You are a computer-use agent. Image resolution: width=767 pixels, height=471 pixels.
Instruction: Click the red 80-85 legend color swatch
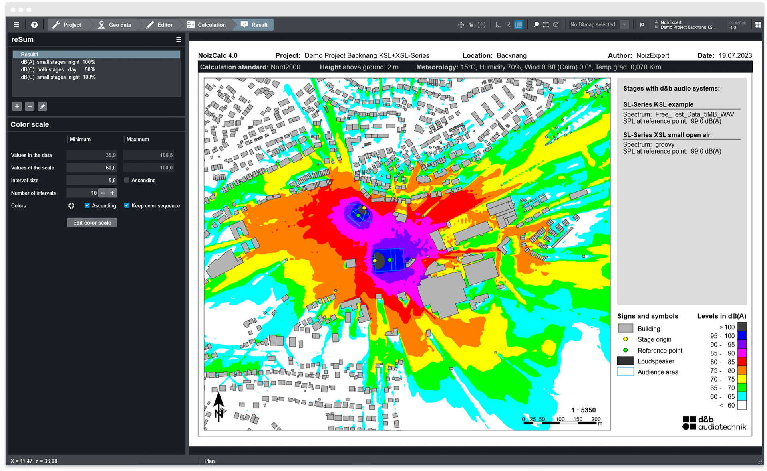click(742, 362)
